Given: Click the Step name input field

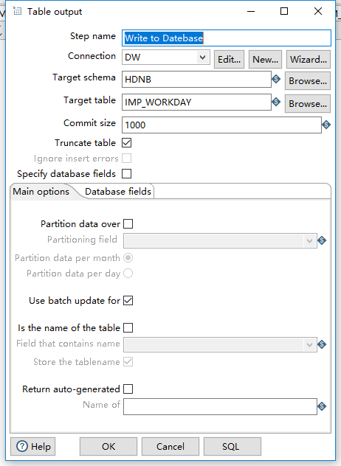Looking at the screenshot, I should tap(227, 38).
